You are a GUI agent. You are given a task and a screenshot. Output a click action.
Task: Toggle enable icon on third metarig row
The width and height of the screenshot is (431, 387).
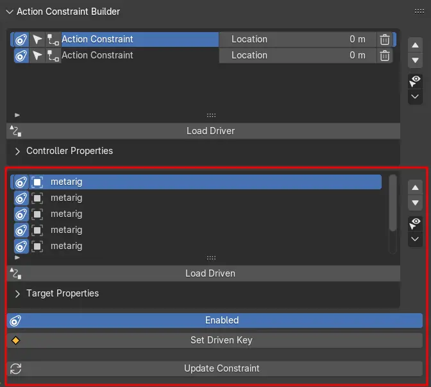[x=21, y=214]
